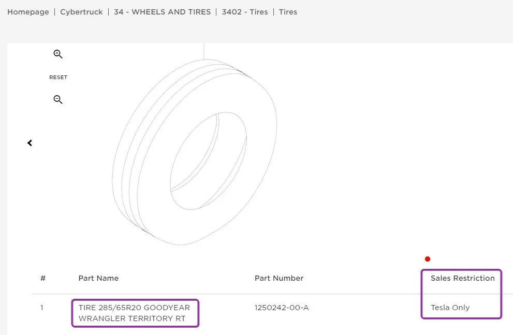The image size is (513, 335).
Task: Go to Homepage breadcrumb
Action: tap(28, 12)
